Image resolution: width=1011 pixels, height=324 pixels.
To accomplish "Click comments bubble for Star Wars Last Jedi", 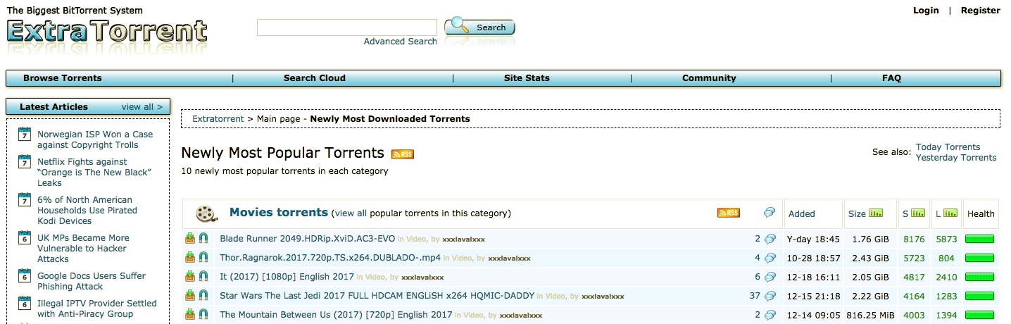I will pyautogui.click(x=770, y=296).
